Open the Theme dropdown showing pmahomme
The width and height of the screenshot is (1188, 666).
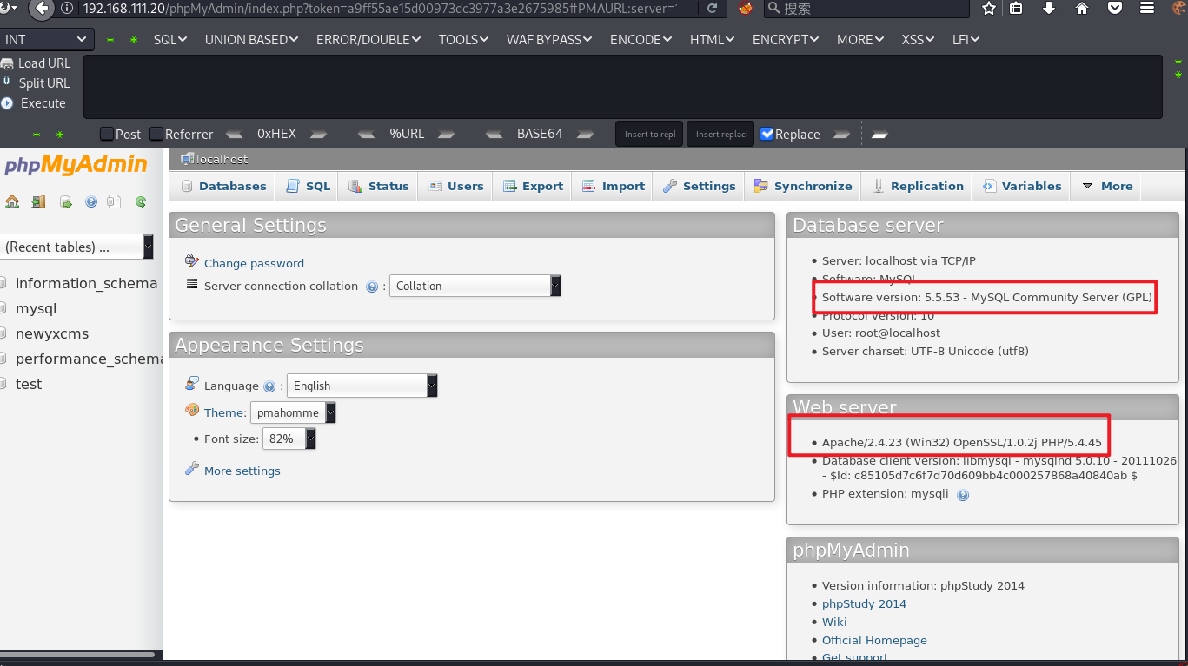293,412
